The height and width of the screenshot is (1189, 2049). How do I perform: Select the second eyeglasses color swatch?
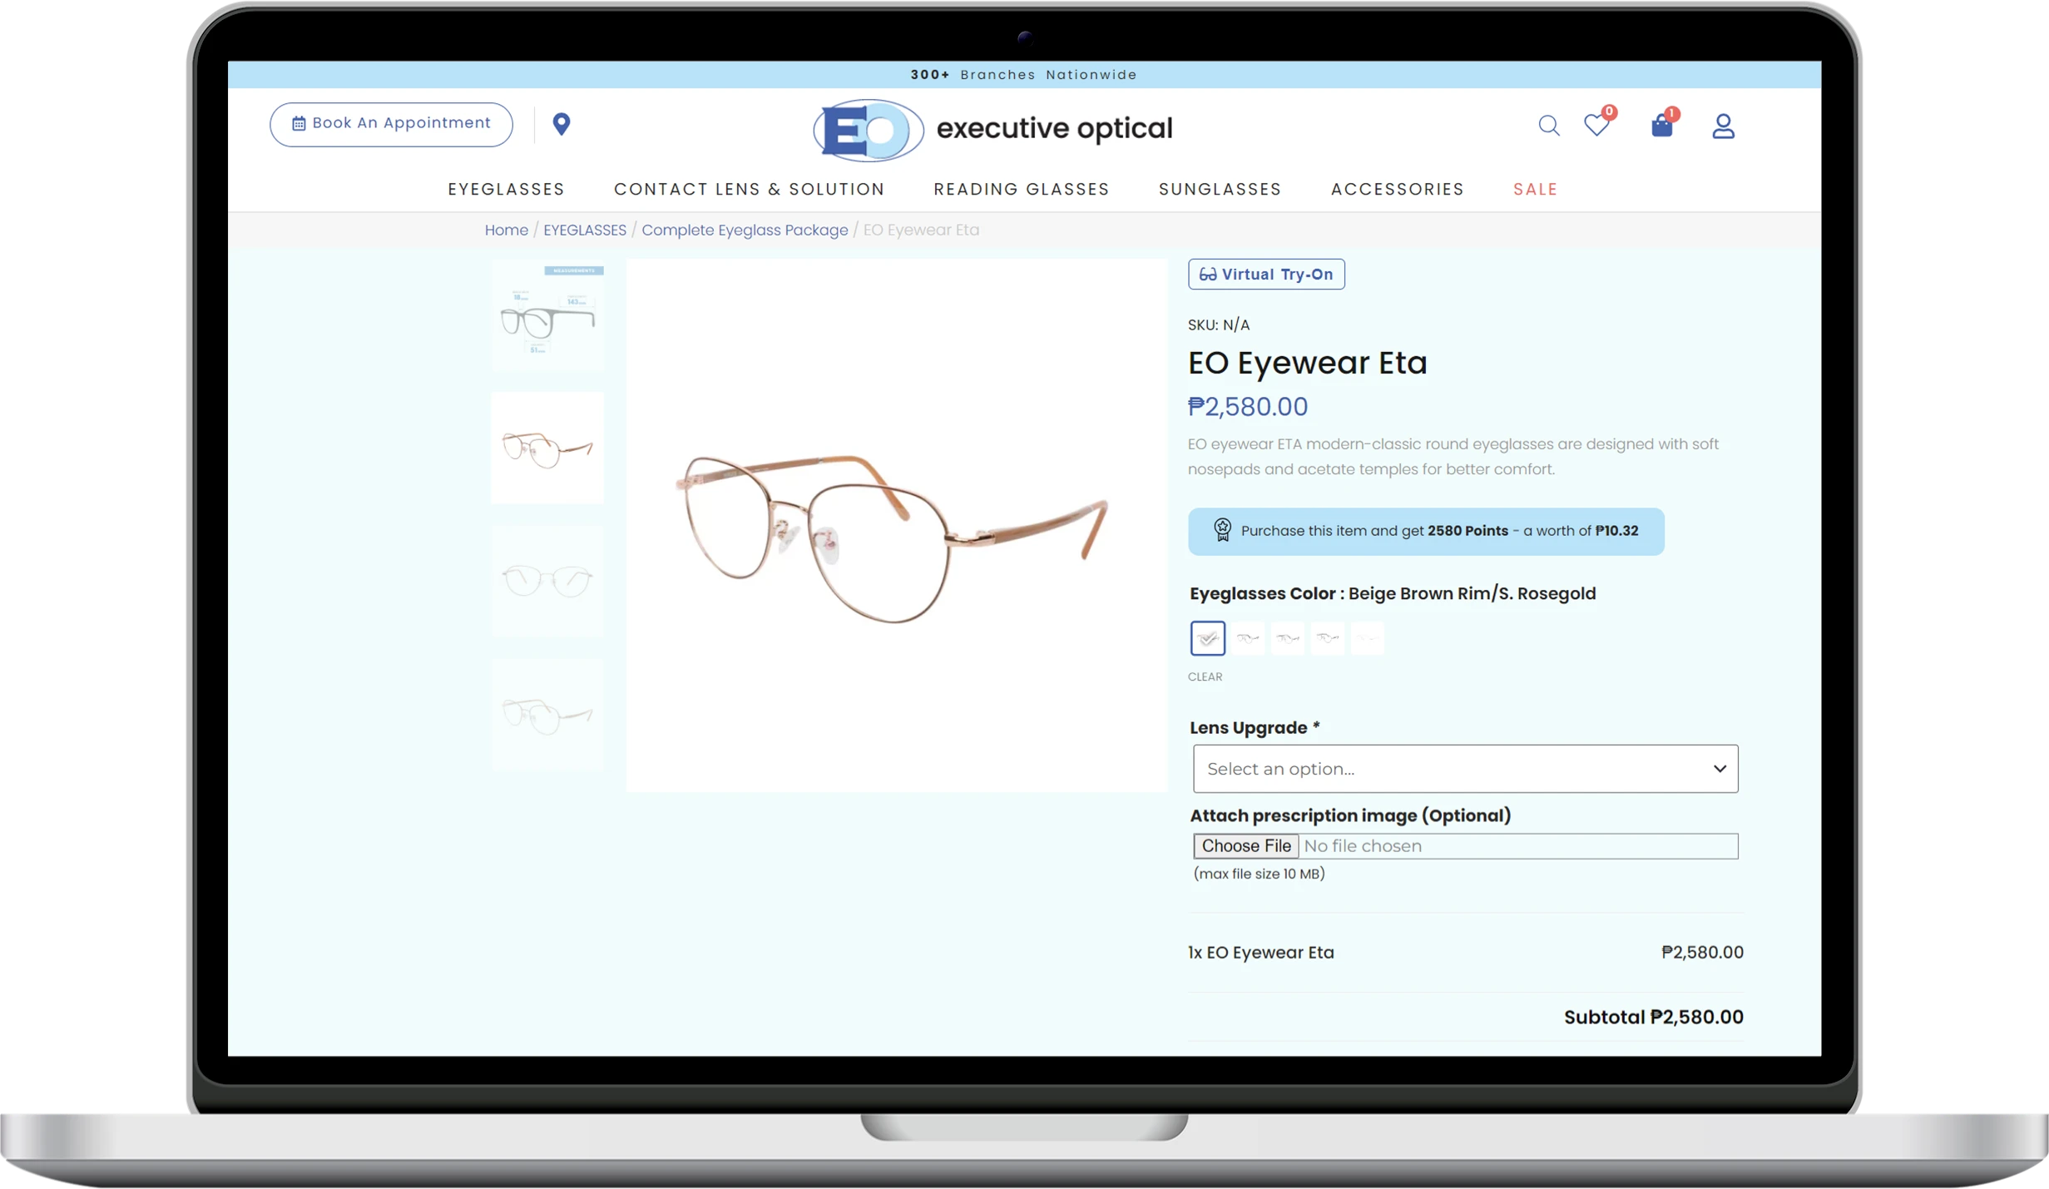click(x=1247, y=638)
